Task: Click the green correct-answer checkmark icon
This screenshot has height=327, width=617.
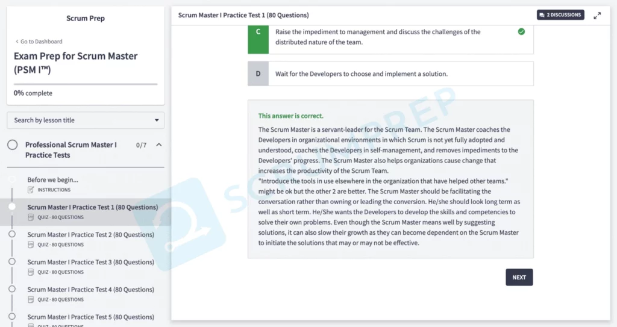Action: click(x=521, y=31)
